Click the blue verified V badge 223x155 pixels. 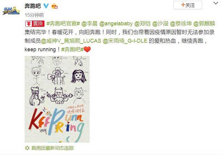point(46,6)
